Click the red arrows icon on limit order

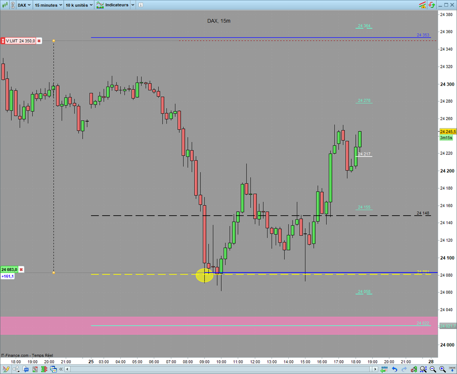coord(3,40)
